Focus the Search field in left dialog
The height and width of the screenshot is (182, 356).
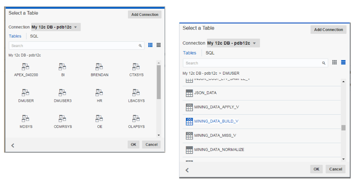click(x=77, y=45)
